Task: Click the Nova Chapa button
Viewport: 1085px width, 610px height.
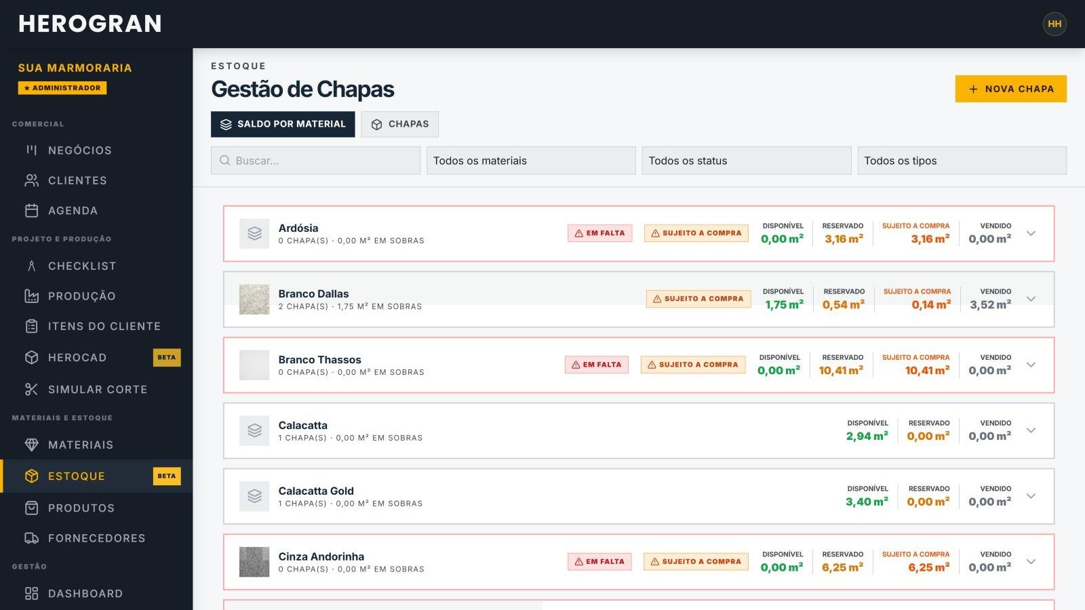Action: (x=1011, y=89)
